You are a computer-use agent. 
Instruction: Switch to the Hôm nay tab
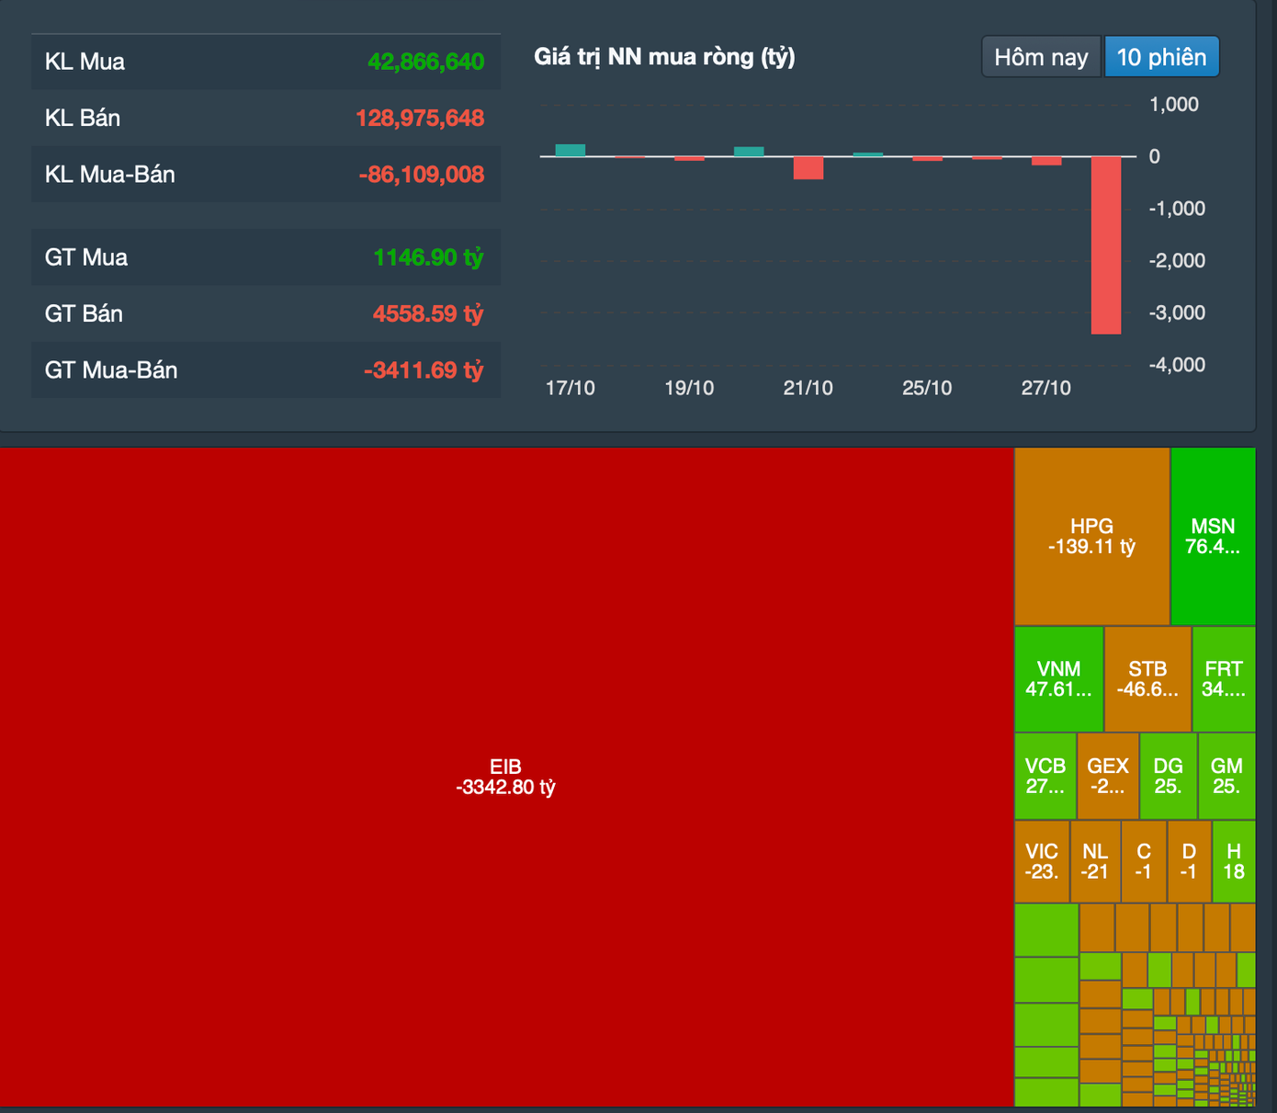[1041, 57]
